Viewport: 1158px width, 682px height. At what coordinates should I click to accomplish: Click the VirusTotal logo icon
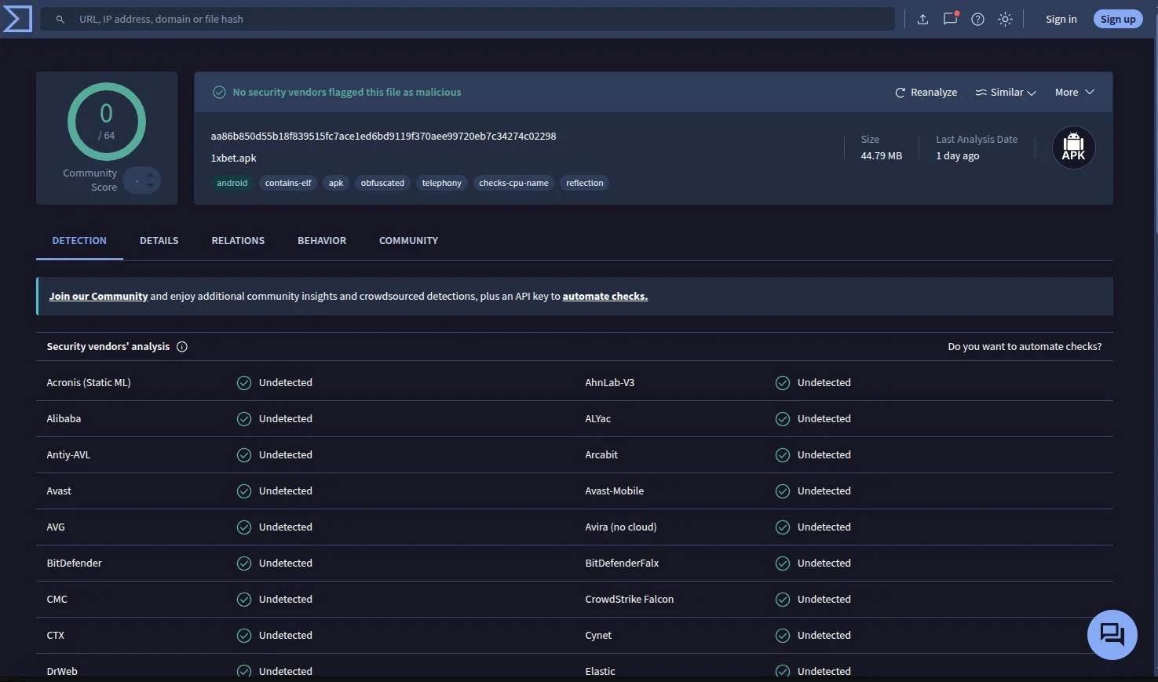[x=17, y=19]
